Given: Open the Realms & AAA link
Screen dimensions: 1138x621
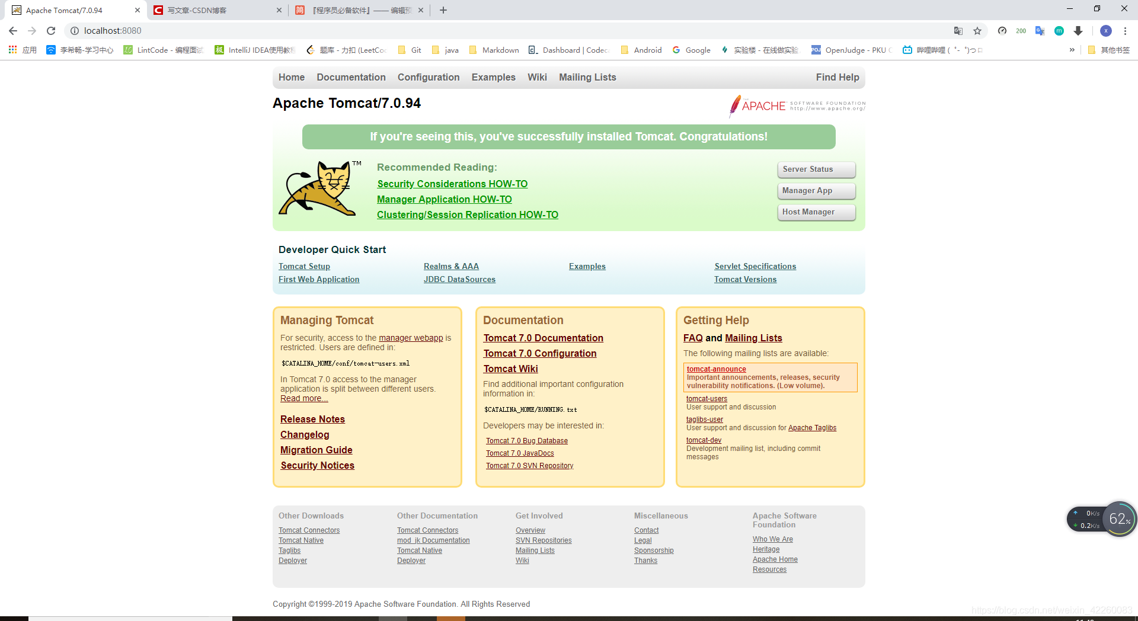Looking at the screenshot, I should (451, 266).
